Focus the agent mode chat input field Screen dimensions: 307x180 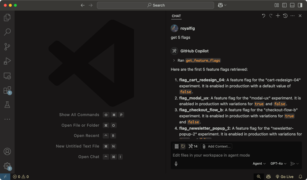236,155
